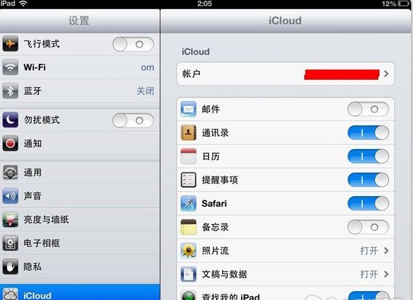This screenshot has width=413, height=300.
Task: Tap the Bluetooth (蓝牙) icon in sidebar
Action: click(10, 91)
